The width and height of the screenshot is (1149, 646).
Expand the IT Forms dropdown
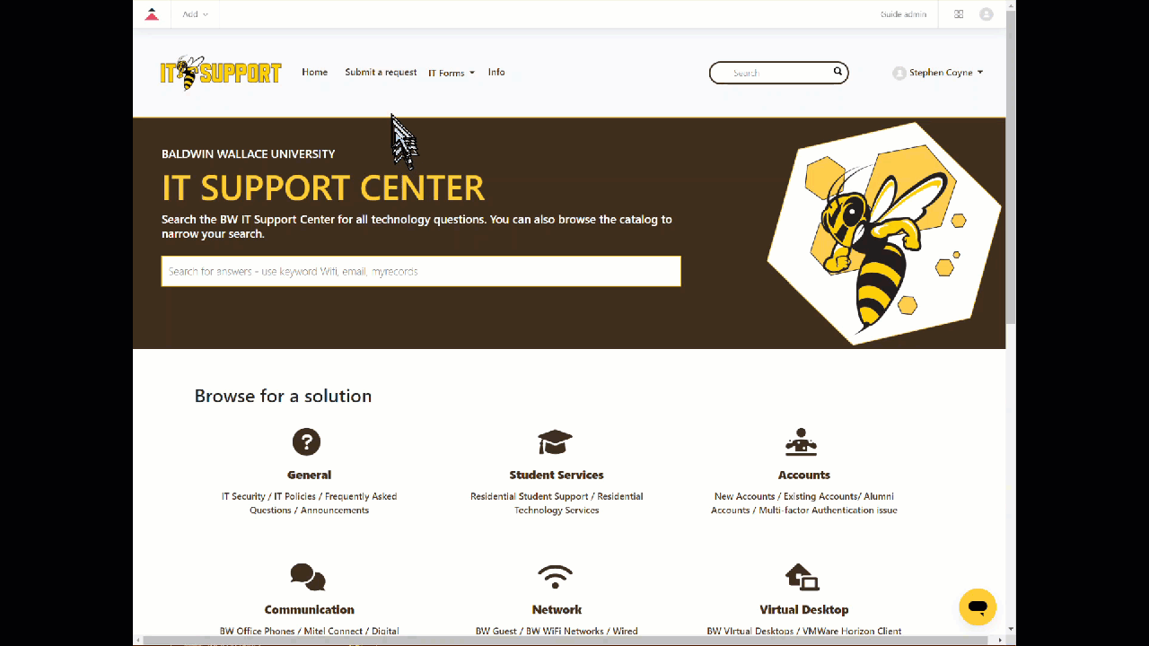pyautogui.click(x=452, y=73)
